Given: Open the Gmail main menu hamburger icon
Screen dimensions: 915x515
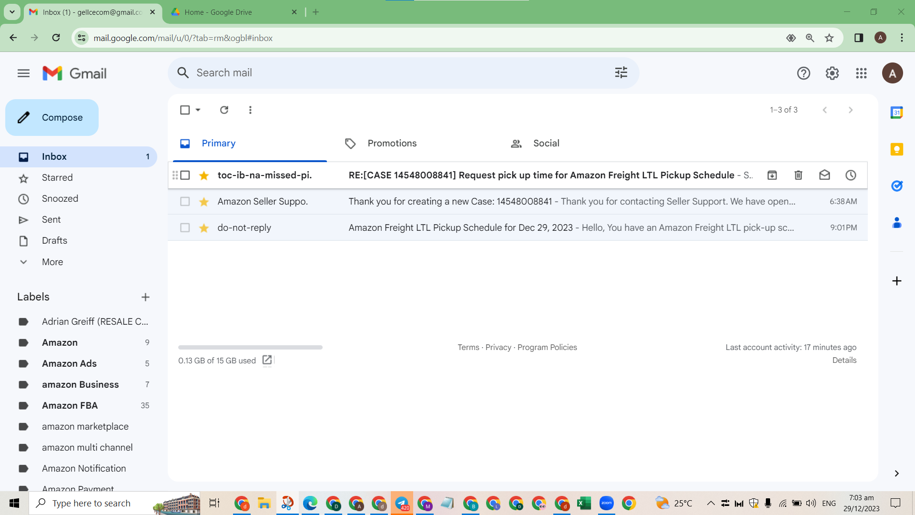Looking at the screenshot, I should [23, 73].
